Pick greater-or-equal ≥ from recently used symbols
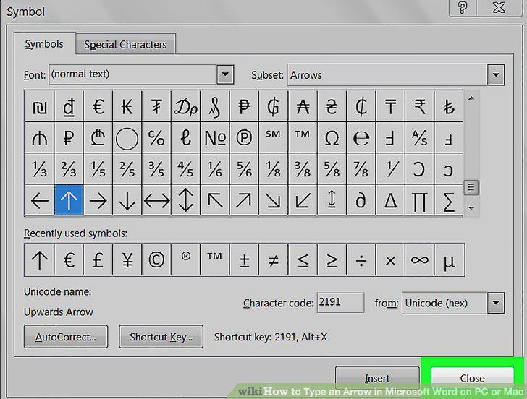This screenshot has width=527, height=399. [332, 260]
